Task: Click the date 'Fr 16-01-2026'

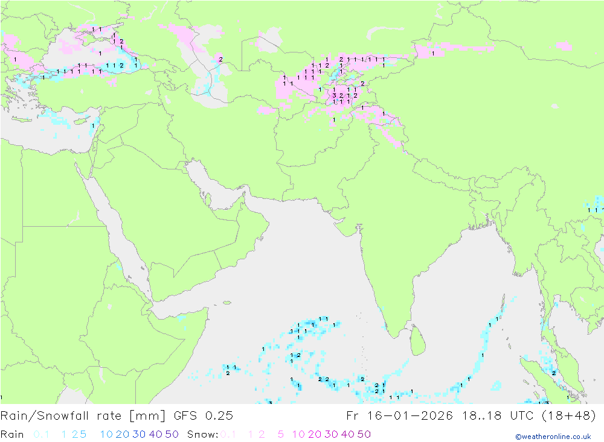Action: [x=399, y=416]
